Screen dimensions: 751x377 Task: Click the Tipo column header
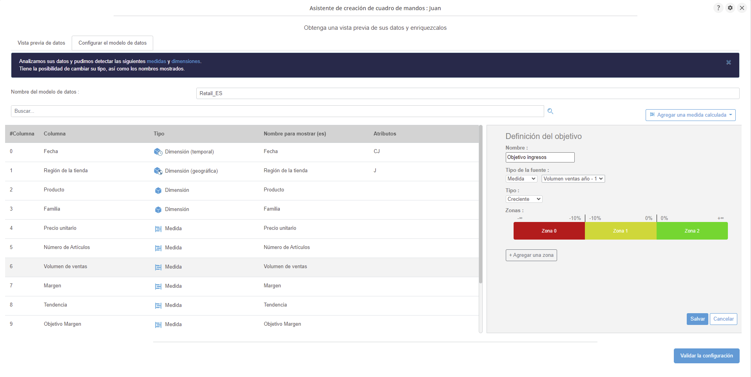pyautogui.click(x=159, y=134)
